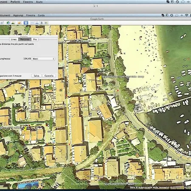Click the sunlight landscape toolbar icon

click(13, 23)
